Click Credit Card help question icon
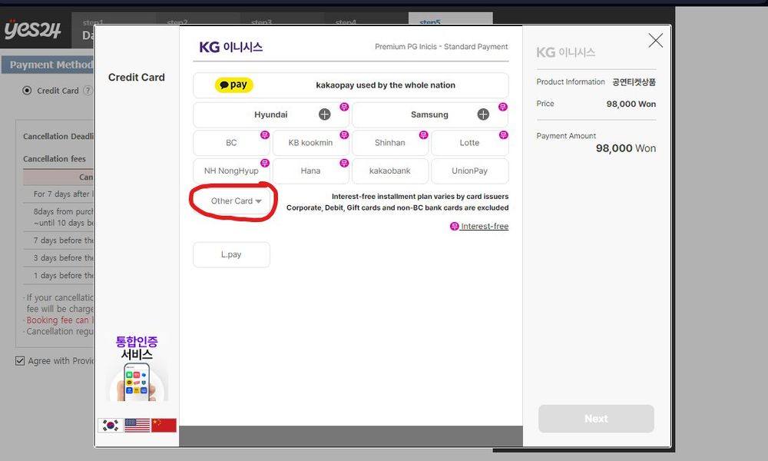 88,91
